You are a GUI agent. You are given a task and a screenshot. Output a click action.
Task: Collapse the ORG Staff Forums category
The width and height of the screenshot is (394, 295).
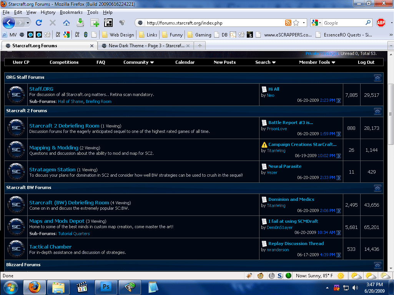(x=377, y=78)
